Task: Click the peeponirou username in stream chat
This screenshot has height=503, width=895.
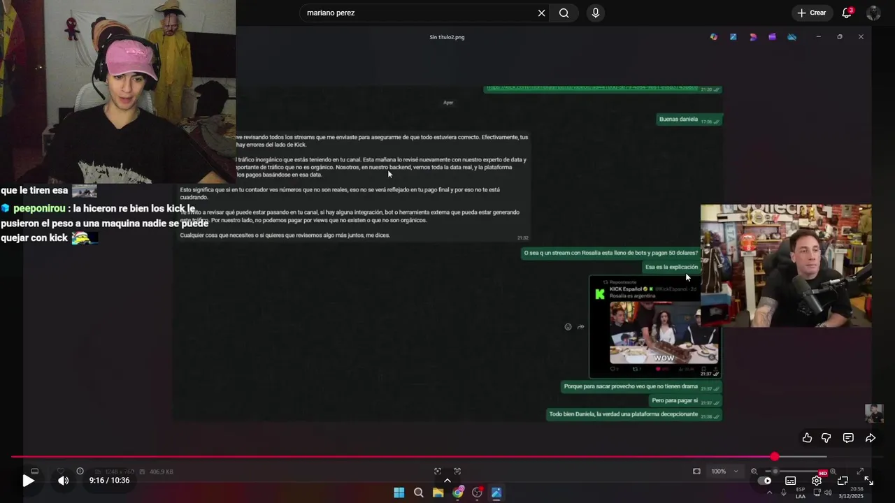Action: pyautogui.click(x=39, y=208)
